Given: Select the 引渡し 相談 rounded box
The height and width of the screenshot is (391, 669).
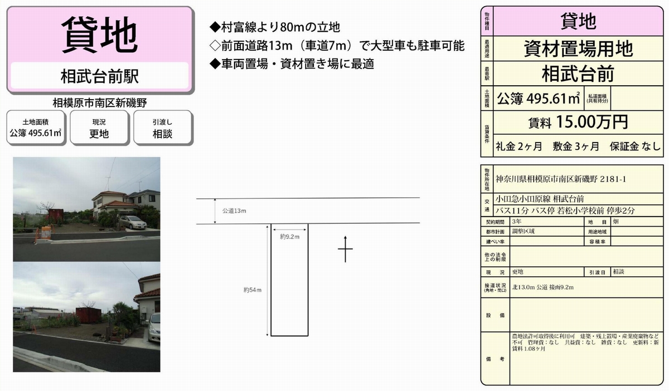Looking at the screenshot, I should click(162, 128).
